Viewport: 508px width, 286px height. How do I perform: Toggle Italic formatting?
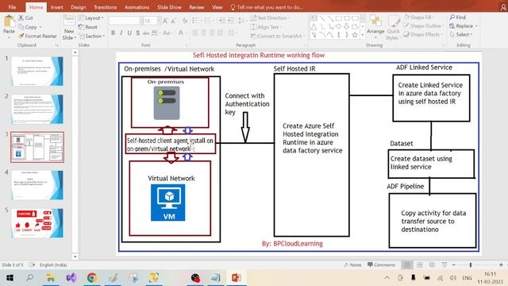tap(121, 33)
